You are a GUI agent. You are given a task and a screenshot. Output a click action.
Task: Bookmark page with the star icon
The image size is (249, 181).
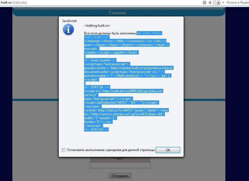tap(210, 2)
